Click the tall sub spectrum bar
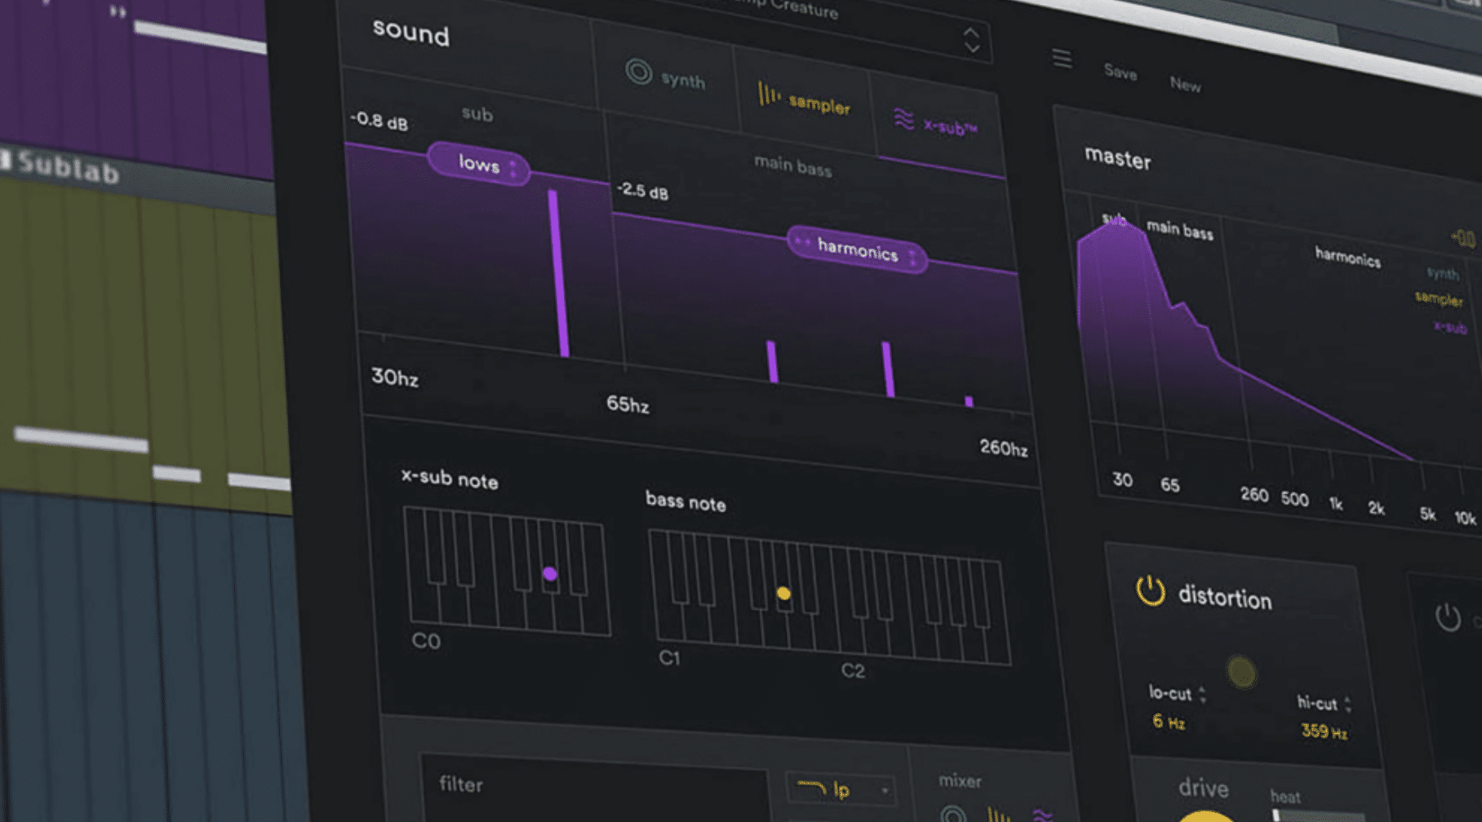This screenshot has height=822, width=1482. pyautogui.click(x=559, y=273)
